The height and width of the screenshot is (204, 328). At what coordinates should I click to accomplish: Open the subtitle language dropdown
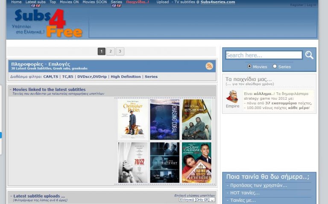[197, 200]
